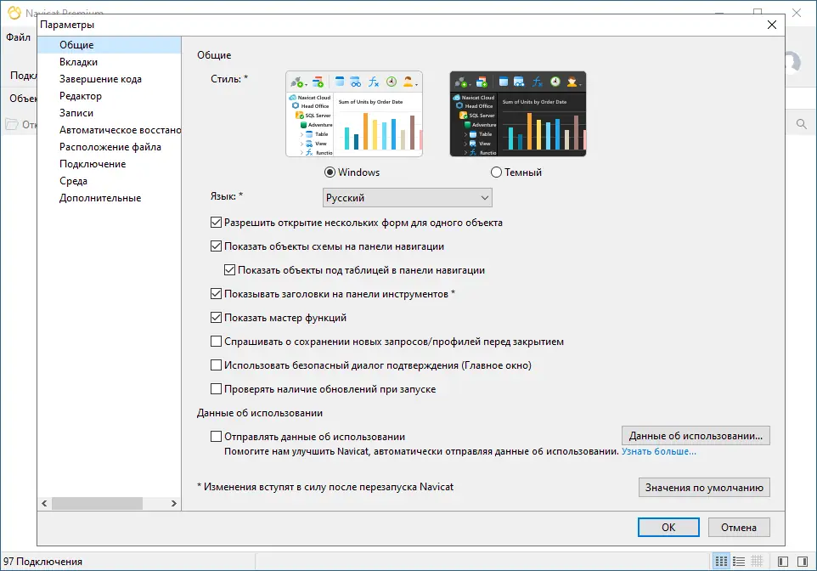This screenshot has height=571, width=817.
Task: Open the Вкладки category
Action: click(110, 62)
